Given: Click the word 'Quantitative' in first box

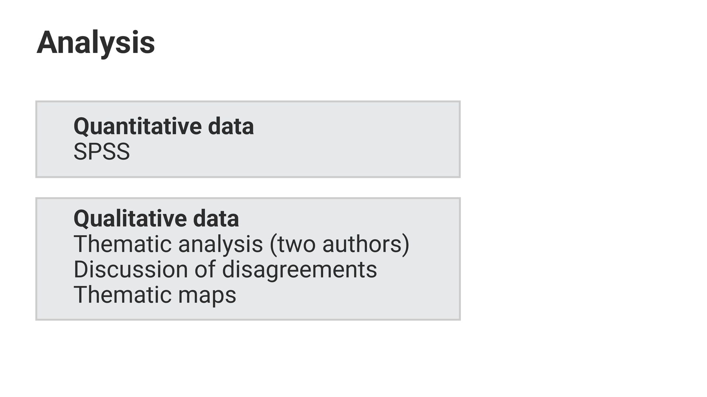Looking at the screenshot, I should pyautogui.click(x=138, y=126).
